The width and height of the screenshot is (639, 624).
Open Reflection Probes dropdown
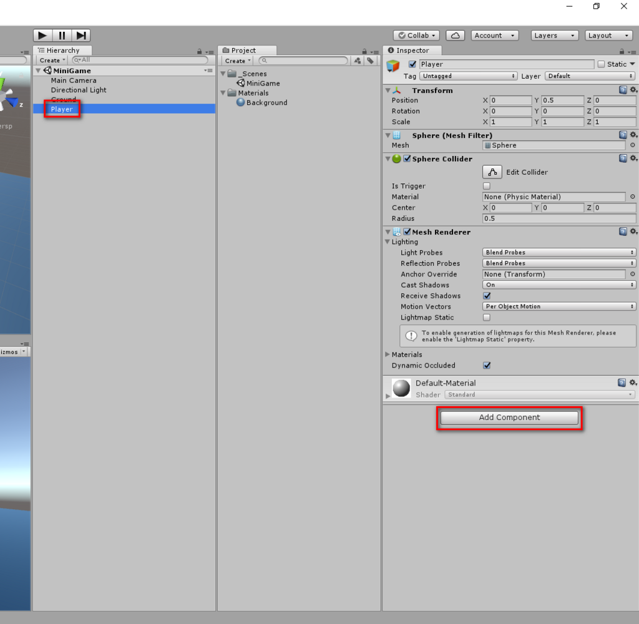[x=559, y=263]
